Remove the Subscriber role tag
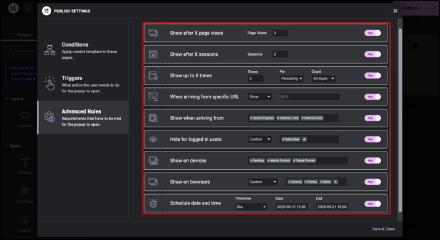The height and width of the screenshot is (240, 440). pos(283,139)
